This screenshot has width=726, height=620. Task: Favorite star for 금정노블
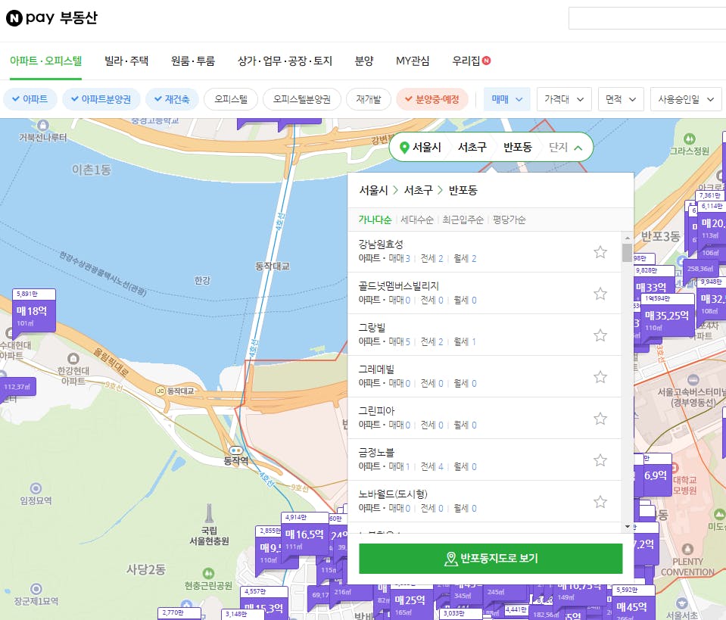(x=600, y=460)
